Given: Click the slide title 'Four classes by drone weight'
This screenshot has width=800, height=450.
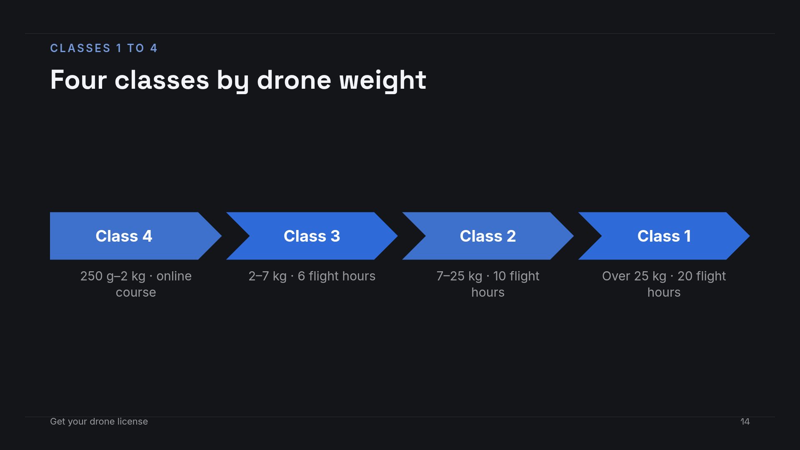Looking at the screenshot, I should 238,80.
